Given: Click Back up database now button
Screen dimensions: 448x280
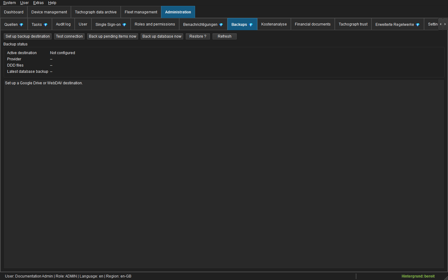Looking at the screenshot, I should point(162,36).
